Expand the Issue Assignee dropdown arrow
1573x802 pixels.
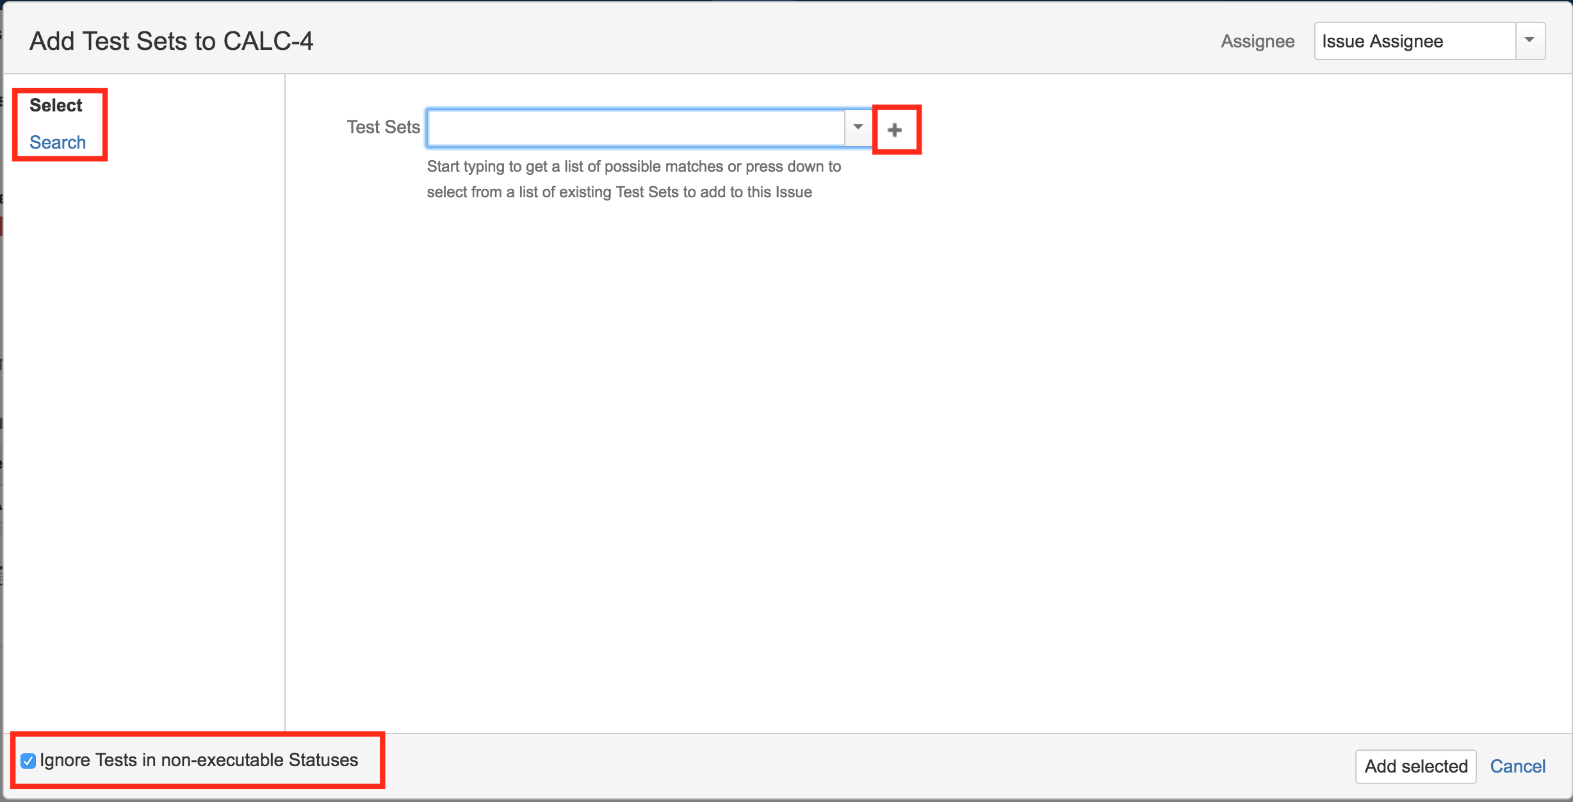tap(1529, 41)
